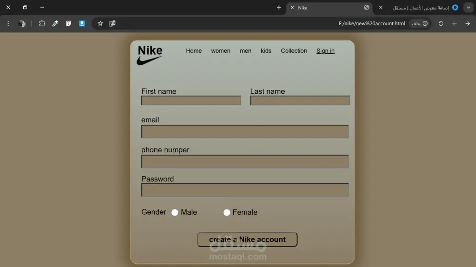Bookmark this page with the star icon
Image resolution: width=476 pixels, height=267 pixels.
100,23
